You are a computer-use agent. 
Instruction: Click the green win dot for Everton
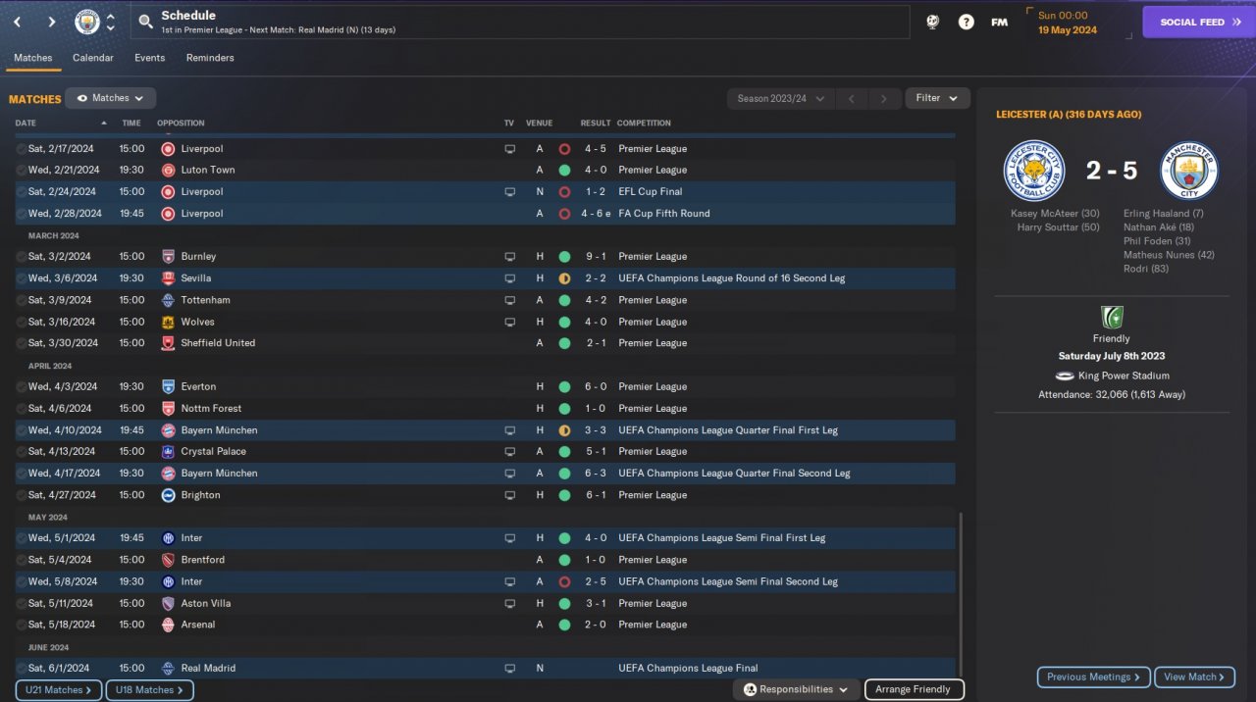pyautogui.click(x=564, y=386)
